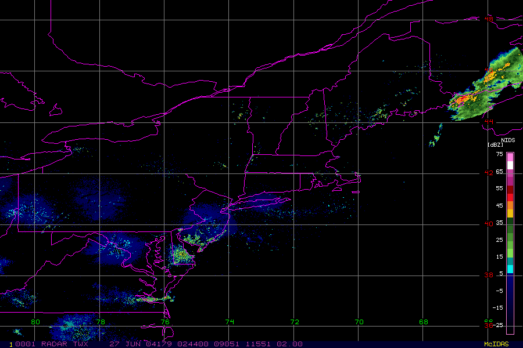
Task: Click the -25 dBZ legend value
Action: (497, 325)
